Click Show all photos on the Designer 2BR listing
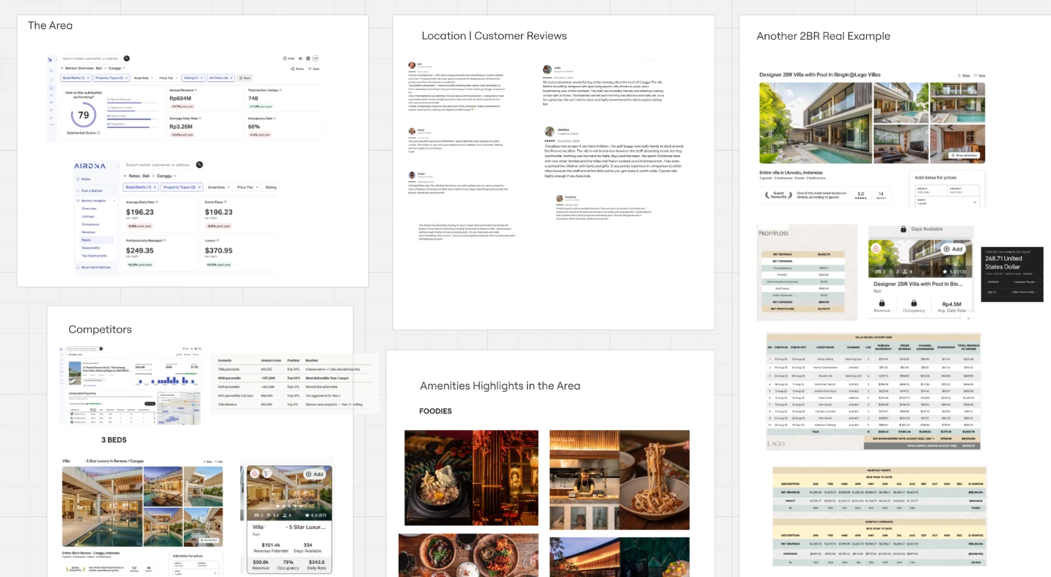This screenshot has height=577, width=1051. [x=964, y=156]
